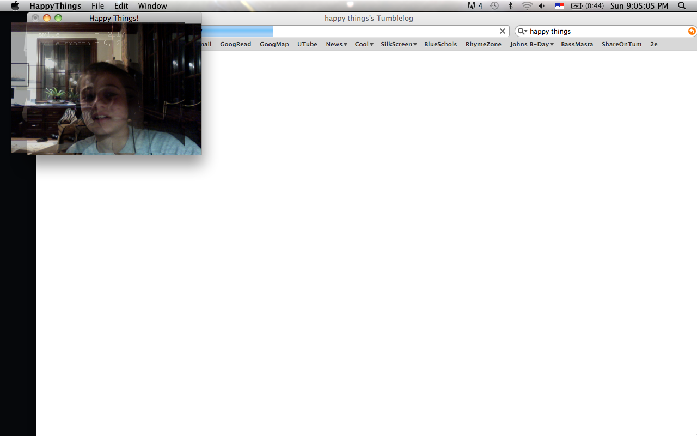Minimize the Happy Things! window

point(47,18)
